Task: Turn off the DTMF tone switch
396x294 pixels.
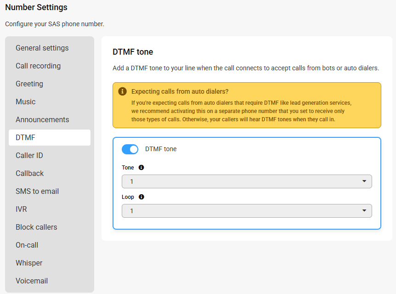Action: coord(130,149)
